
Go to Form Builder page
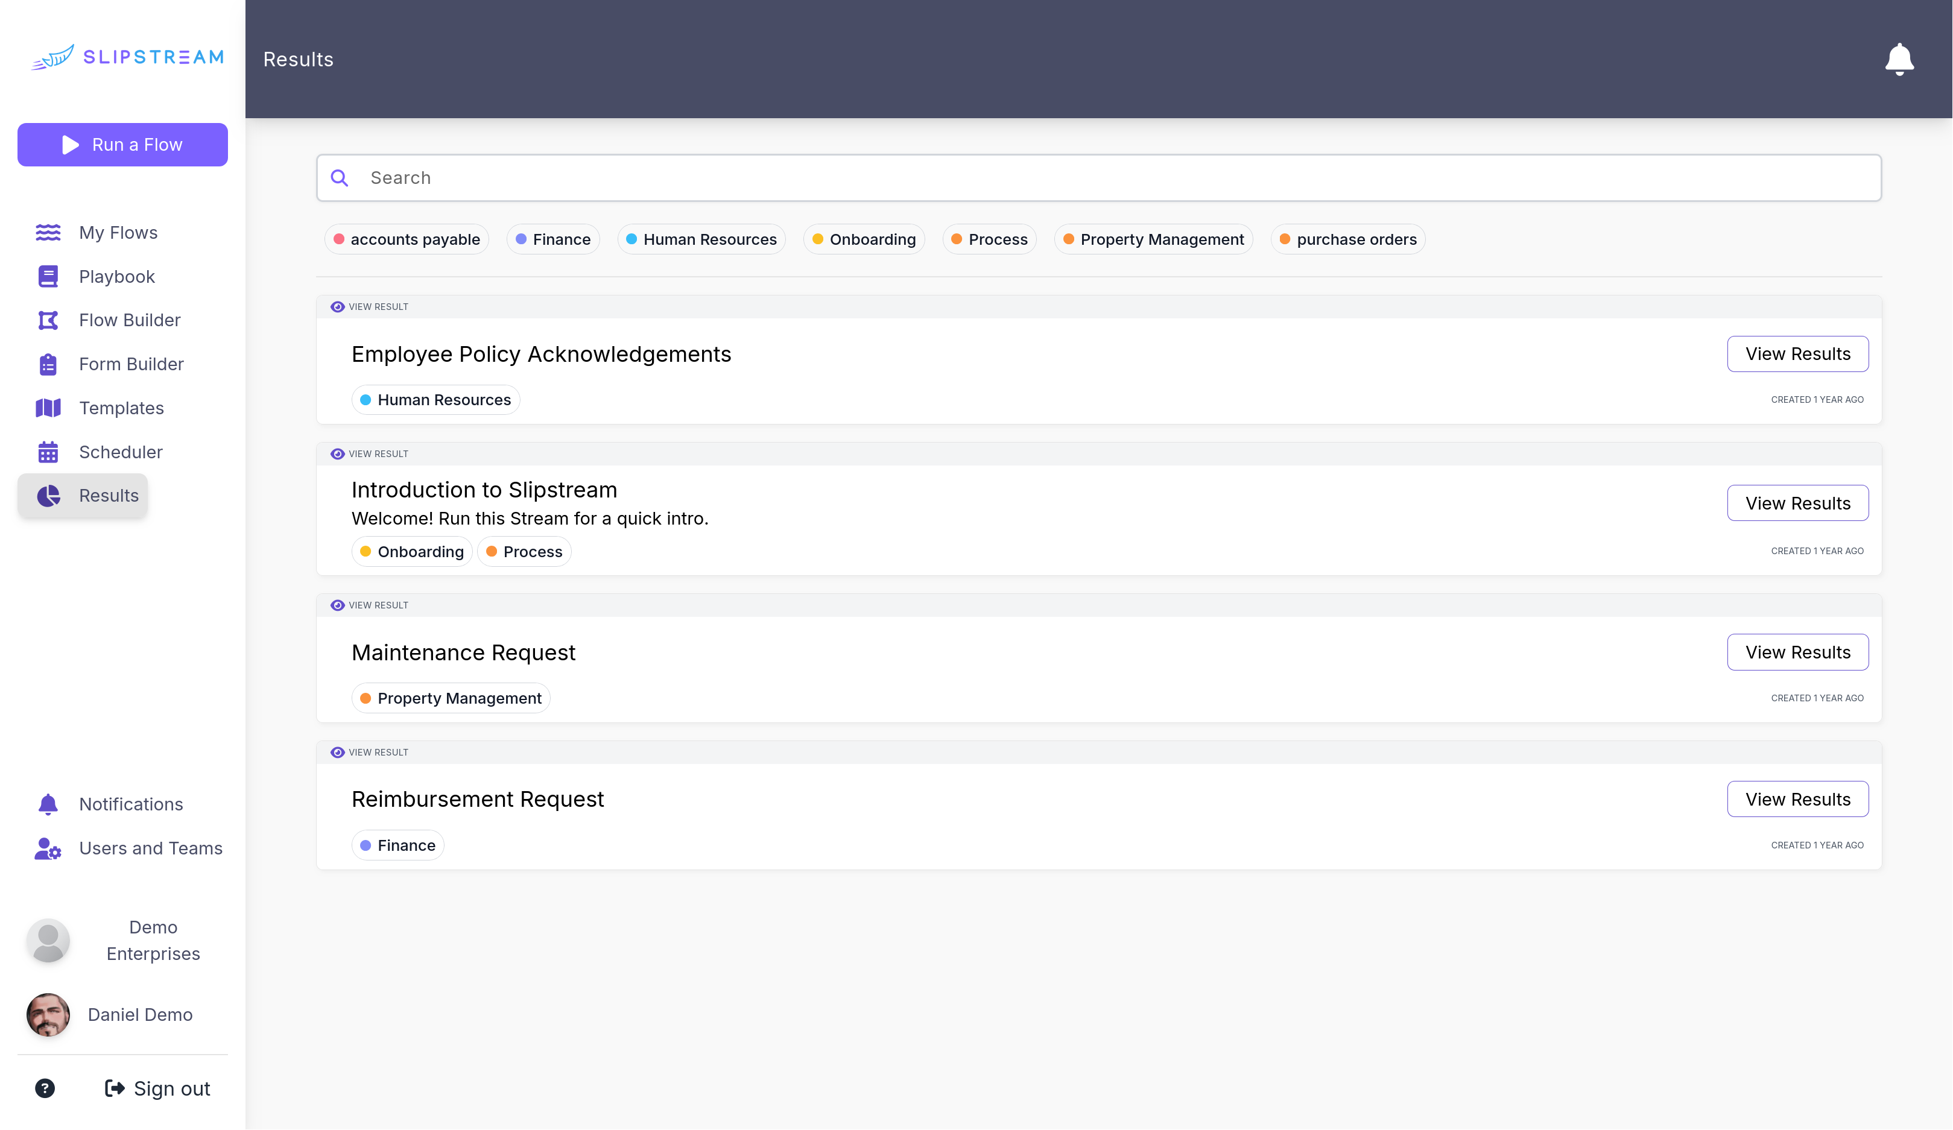pos(131,364)
